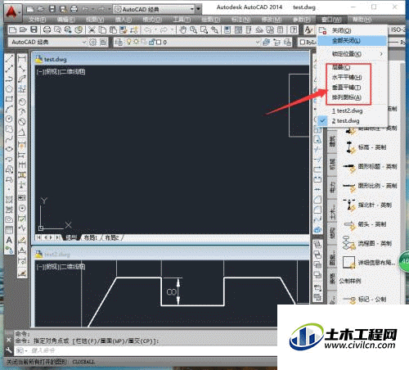Screen dimensions: 409x370
Task: Choose 水平平铺(H) menu entry
Action: [353, 77]
